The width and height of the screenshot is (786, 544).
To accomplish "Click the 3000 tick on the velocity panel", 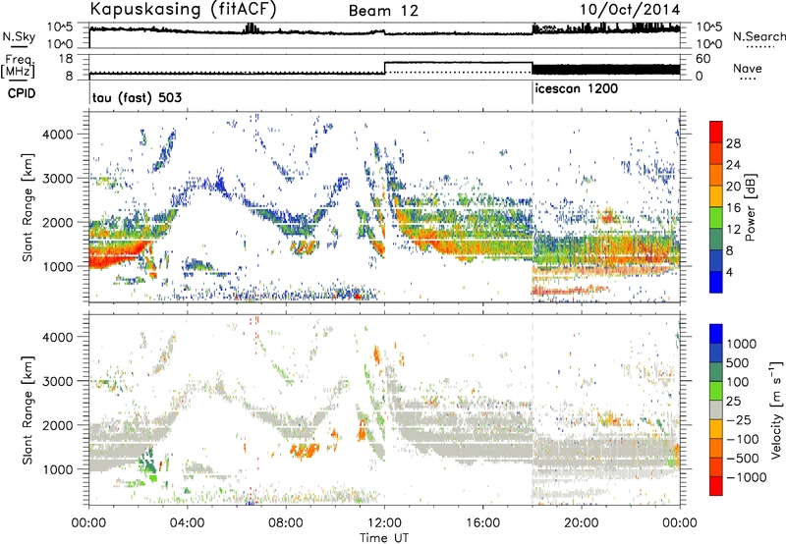I will coord(57,381).
